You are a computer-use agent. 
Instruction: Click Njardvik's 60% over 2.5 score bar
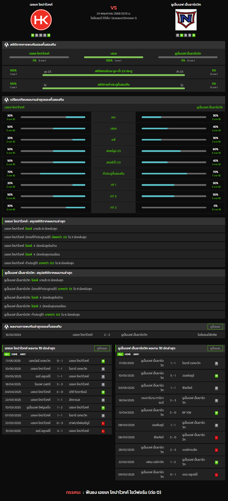(174, 151)
